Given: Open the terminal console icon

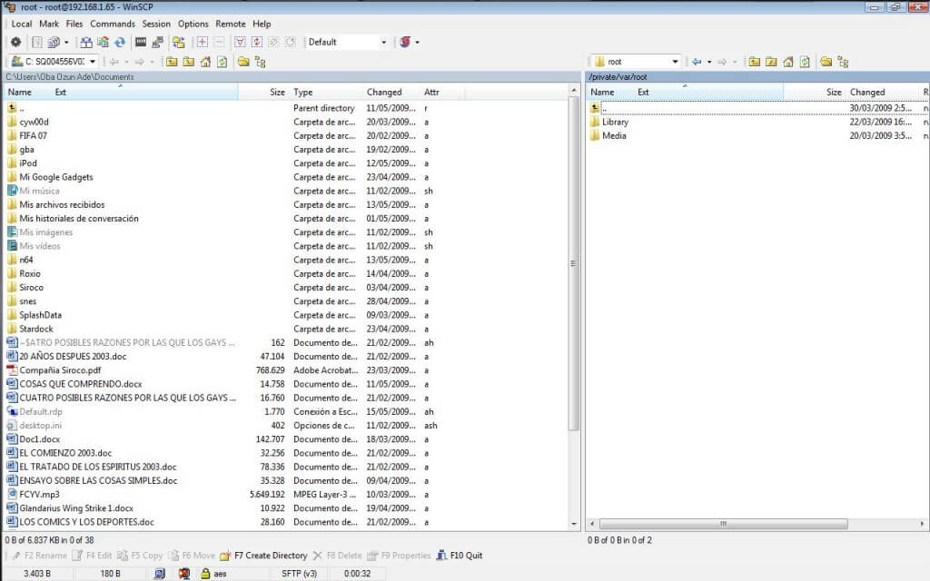Looking at the screenshot, I should pyautogui.click(x=141, y=42).
